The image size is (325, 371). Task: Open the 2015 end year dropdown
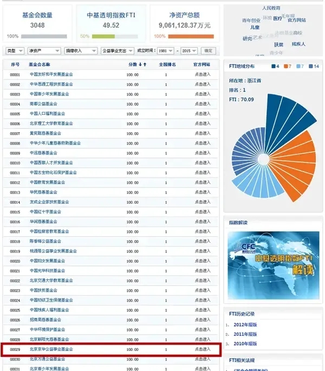pyautogui.click(x=189, y=50)
